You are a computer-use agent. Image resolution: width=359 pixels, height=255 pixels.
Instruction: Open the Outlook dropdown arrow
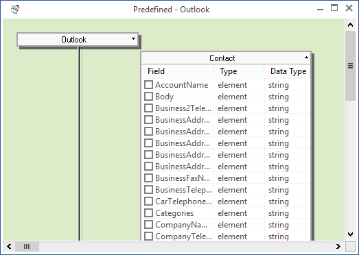133,39
